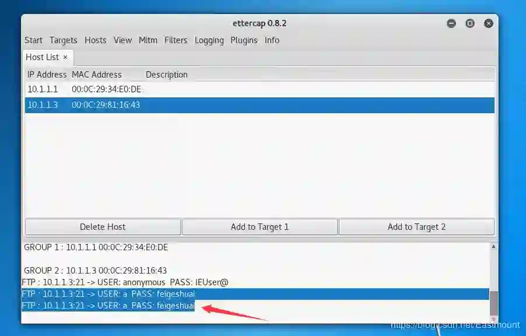The width and height of the screenshot is (526, 336).
Task: Click Add to Target 2
Action: (x=416, y=227)
